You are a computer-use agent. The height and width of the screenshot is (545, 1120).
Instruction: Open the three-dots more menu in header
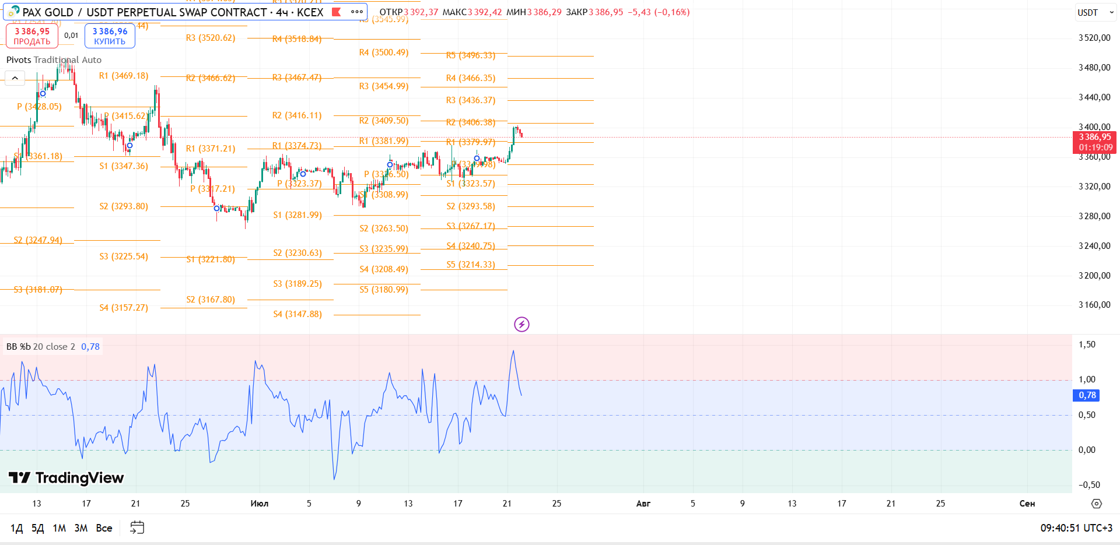coord(357,12)
